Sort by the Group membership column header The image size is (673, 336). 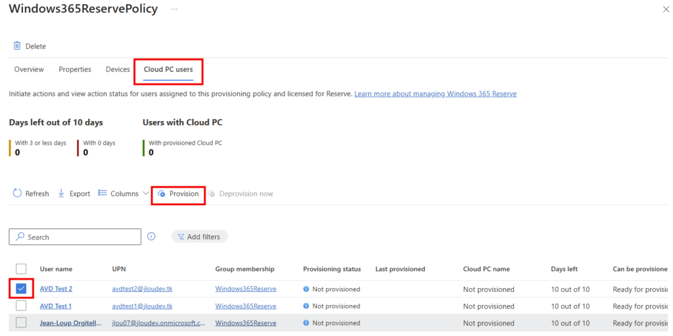(244, 270)
